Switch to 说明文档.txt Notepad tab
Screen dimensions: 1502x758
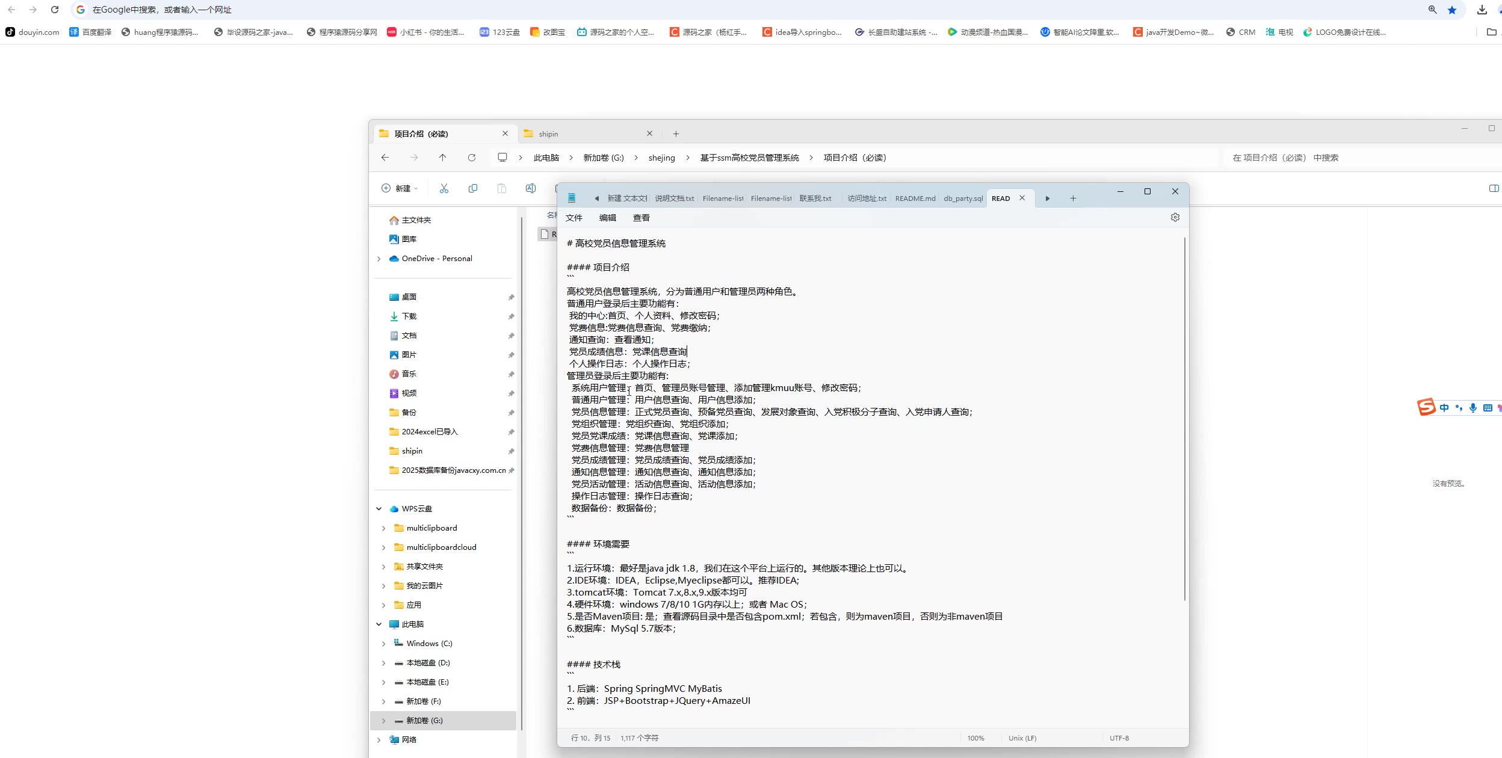coord(674,199)
